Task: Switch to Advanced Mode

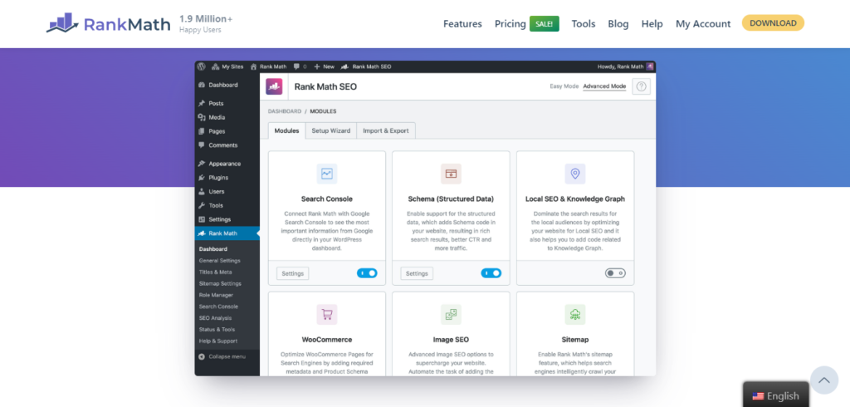Action: [604, 86]
